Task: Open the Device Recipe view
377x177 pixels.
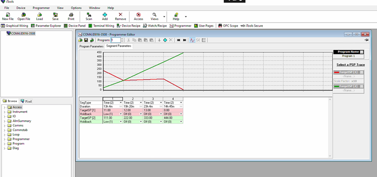Action: click(128, 26)
